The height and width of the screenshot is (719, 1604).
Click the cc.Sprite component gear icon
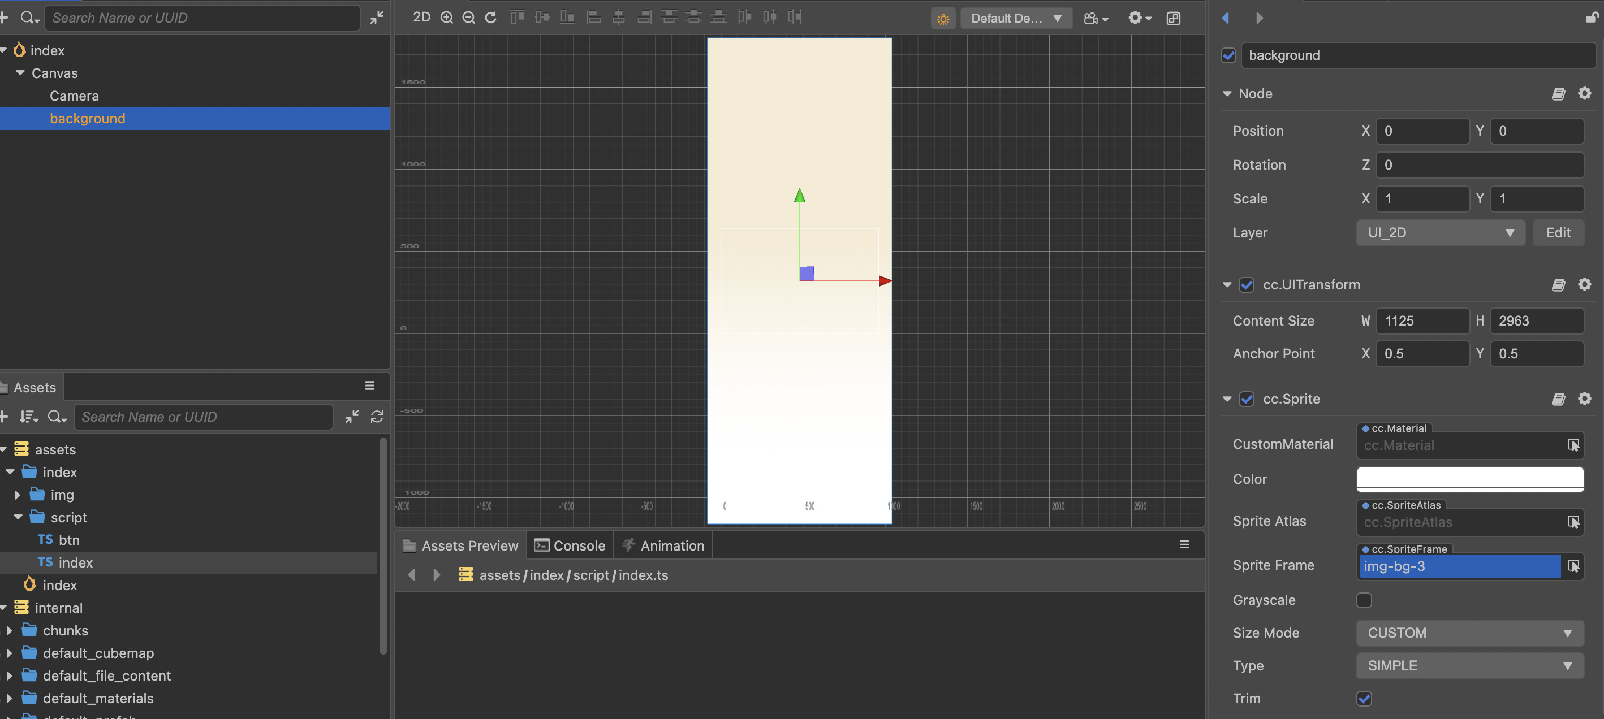point(1584,399)
